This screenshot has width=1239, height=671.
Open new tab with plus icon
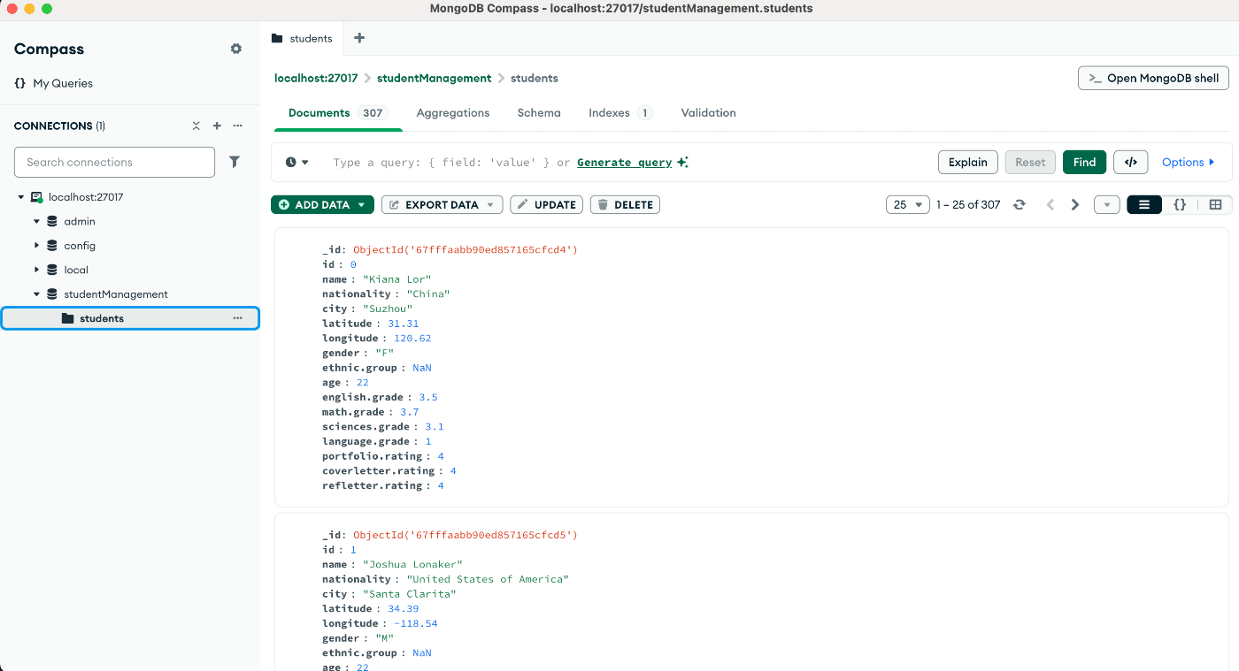click(359, 38)
